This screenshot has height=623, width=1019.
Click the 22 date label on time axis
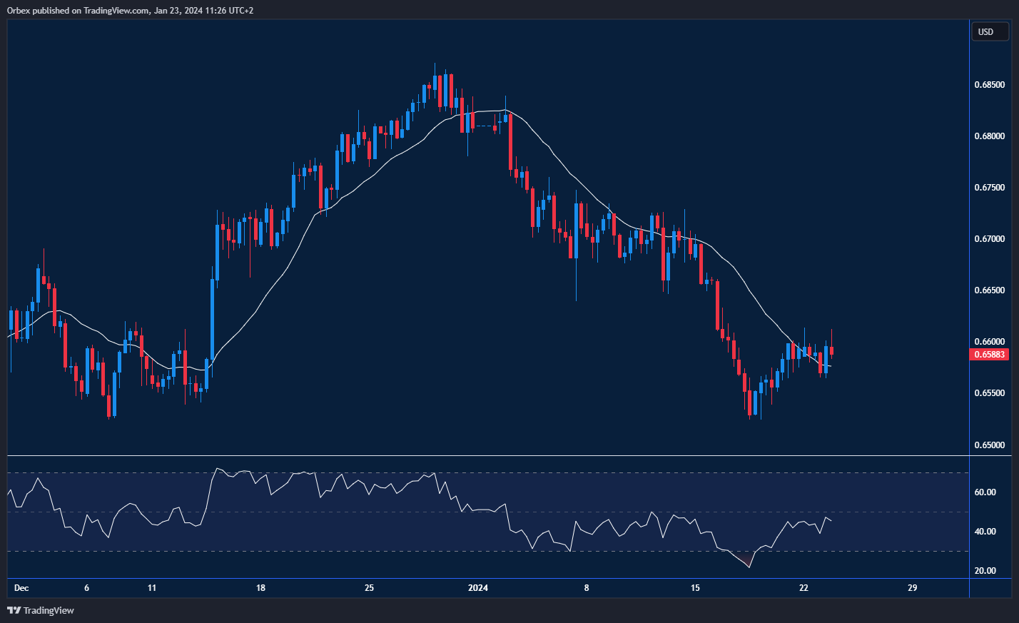coord(803,588)
